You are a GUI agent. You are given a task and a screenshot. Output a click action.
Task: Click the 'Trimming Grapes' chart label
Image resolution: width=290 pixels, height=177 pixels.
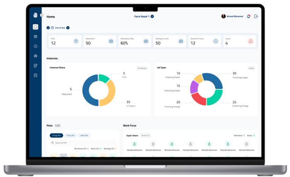pos(240,78)
